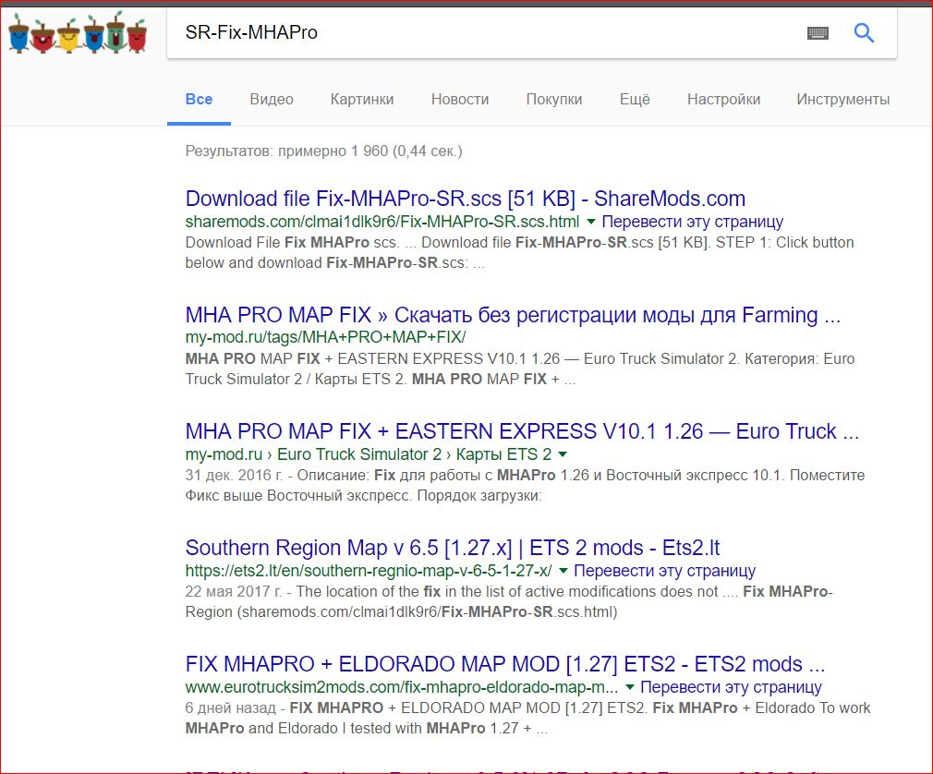Open the Новости tab
The height and width of the screenshot is (774, 933).
pos(460,100)
